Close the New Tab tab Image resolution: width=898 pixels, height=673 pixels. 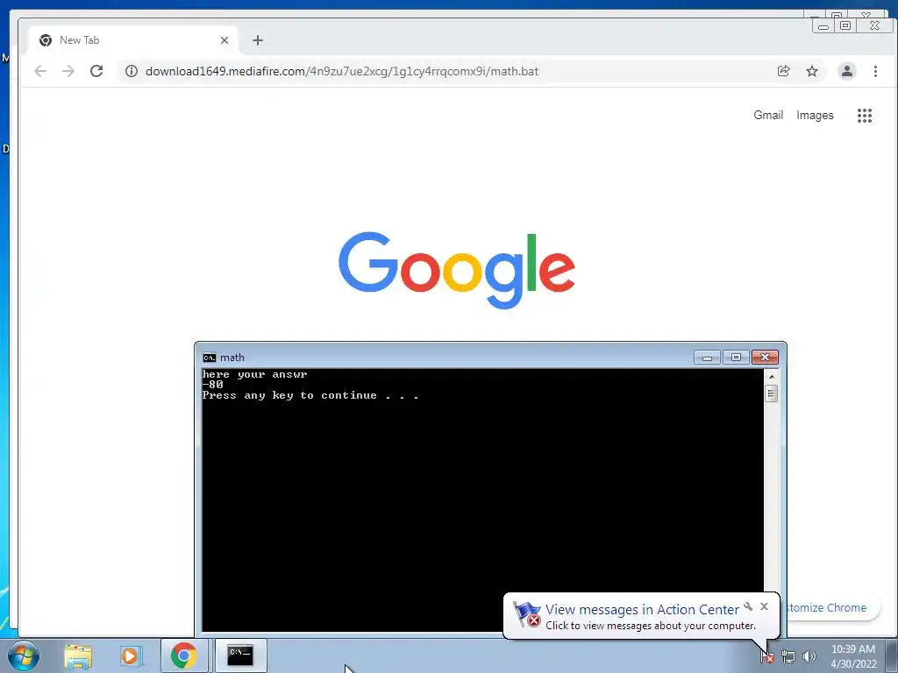click(224, 40)
